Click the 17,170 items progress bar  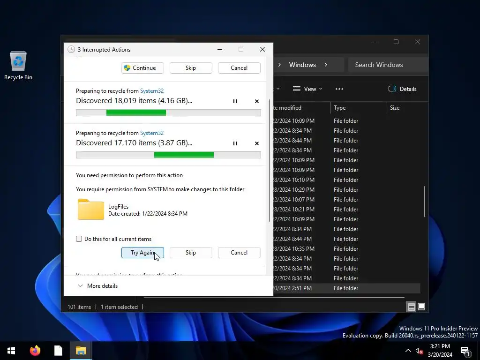(x=168, y=155)
